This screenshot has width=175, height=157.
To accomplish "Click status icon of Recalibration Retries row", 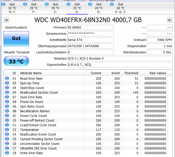I will pos(7,111).
